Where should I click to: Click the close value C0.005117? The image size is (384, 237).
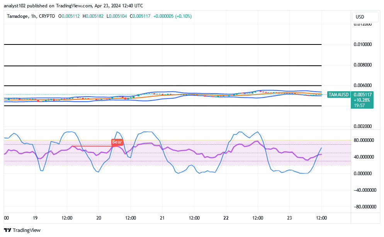pos(140,16)
